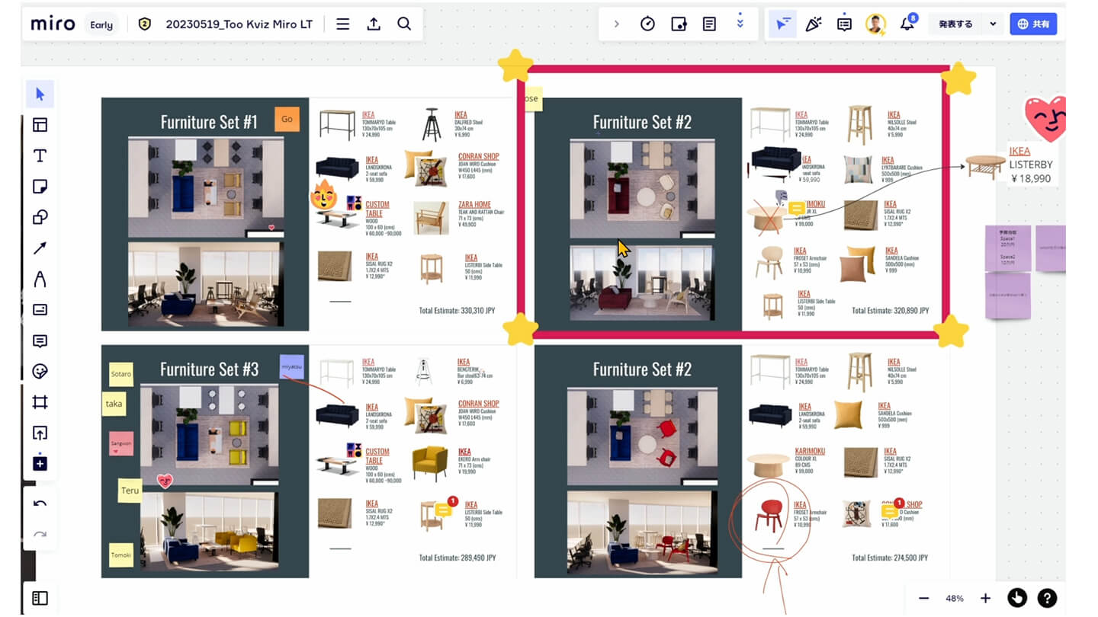
Task: Select the taka sticky note
Action: pos(114,404)
